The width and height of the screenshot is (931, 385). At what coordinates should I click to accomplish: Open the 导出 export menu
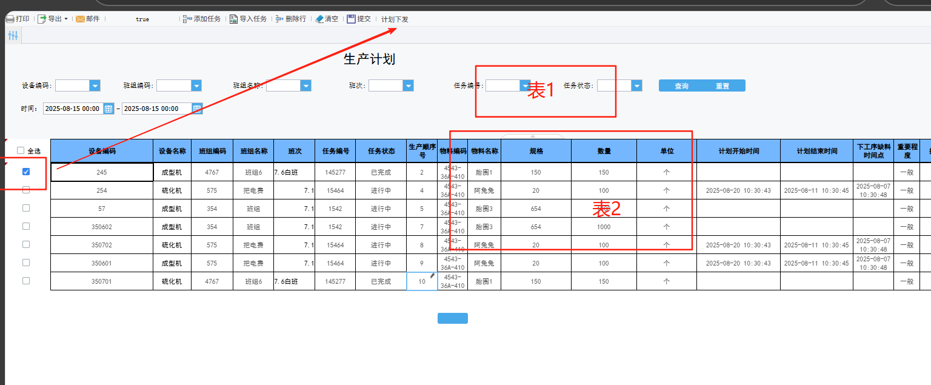pyautogui.click(x=53, y=19)
